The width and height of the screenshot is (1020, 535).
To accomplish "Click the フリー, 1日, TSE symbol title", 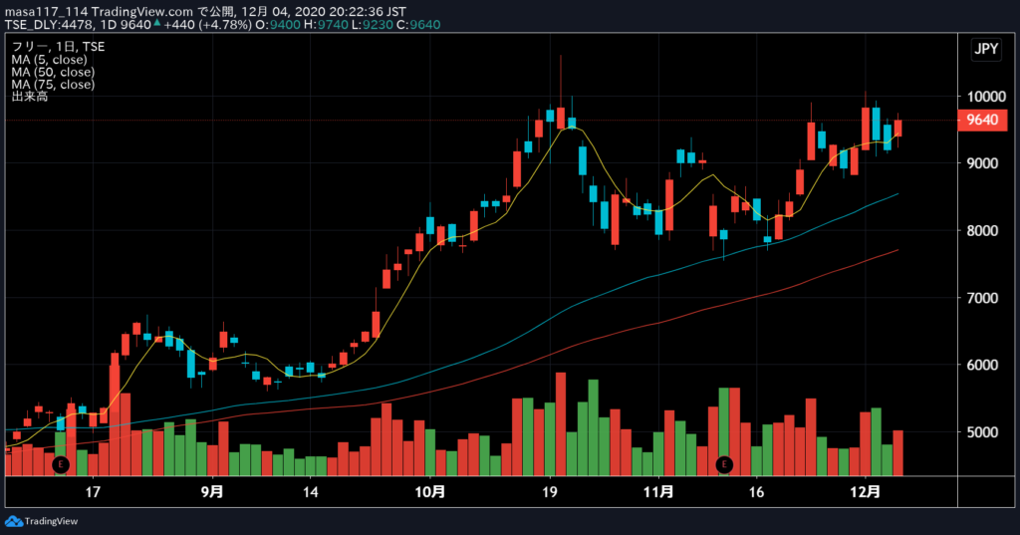I will pos(58,47).
